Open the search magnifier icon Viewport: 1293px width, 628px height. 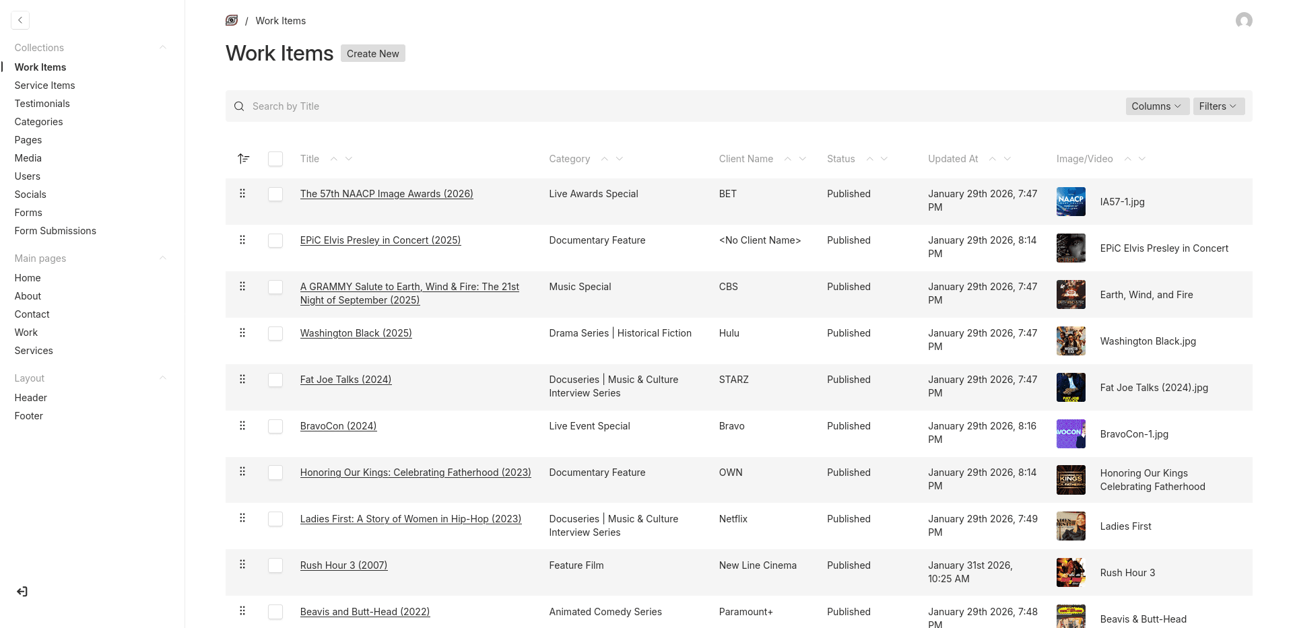239,106
